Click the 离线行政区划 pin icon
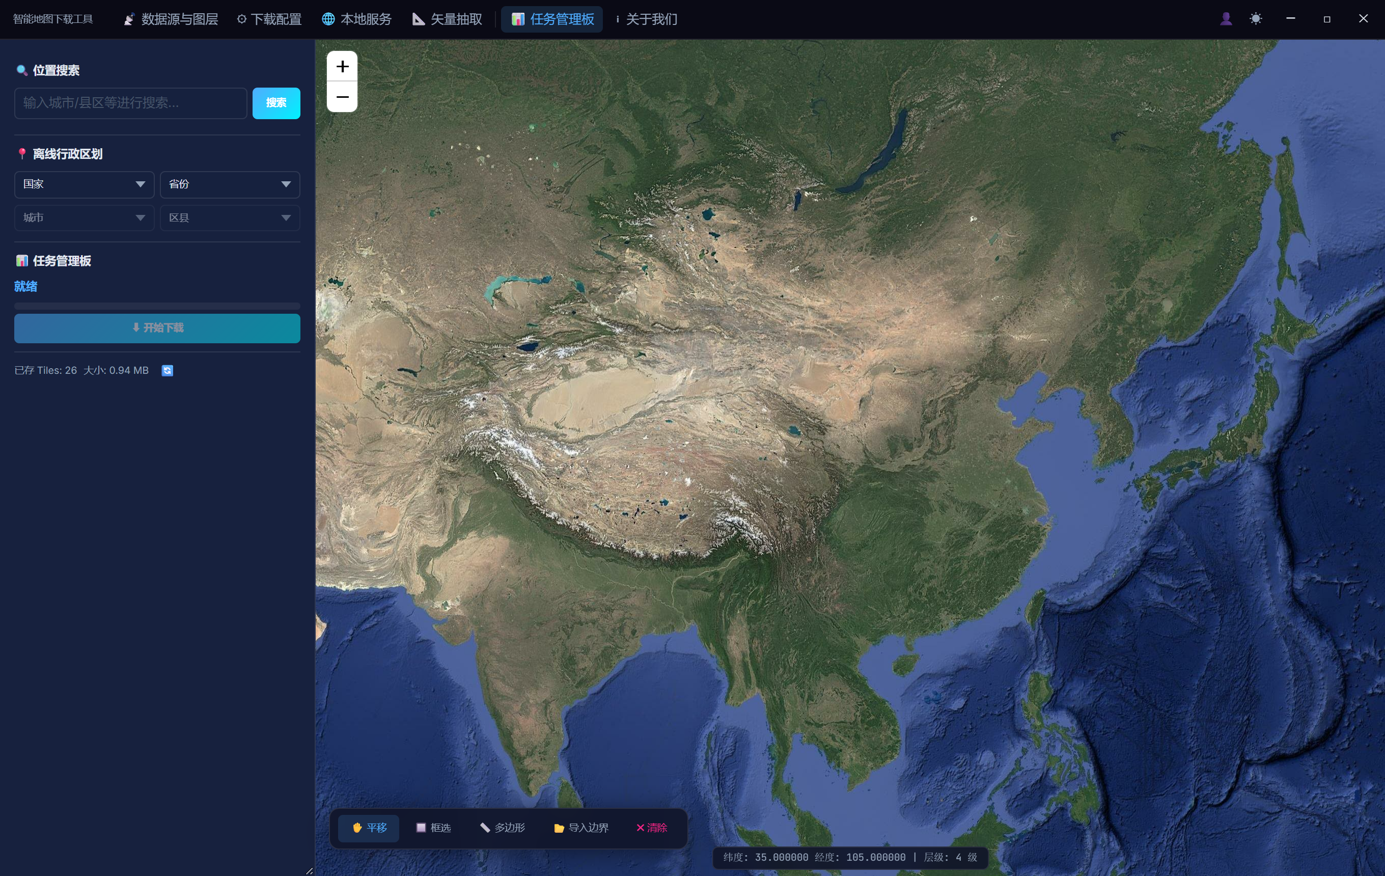The image size is (1385, 876). [x=22, y=154]
